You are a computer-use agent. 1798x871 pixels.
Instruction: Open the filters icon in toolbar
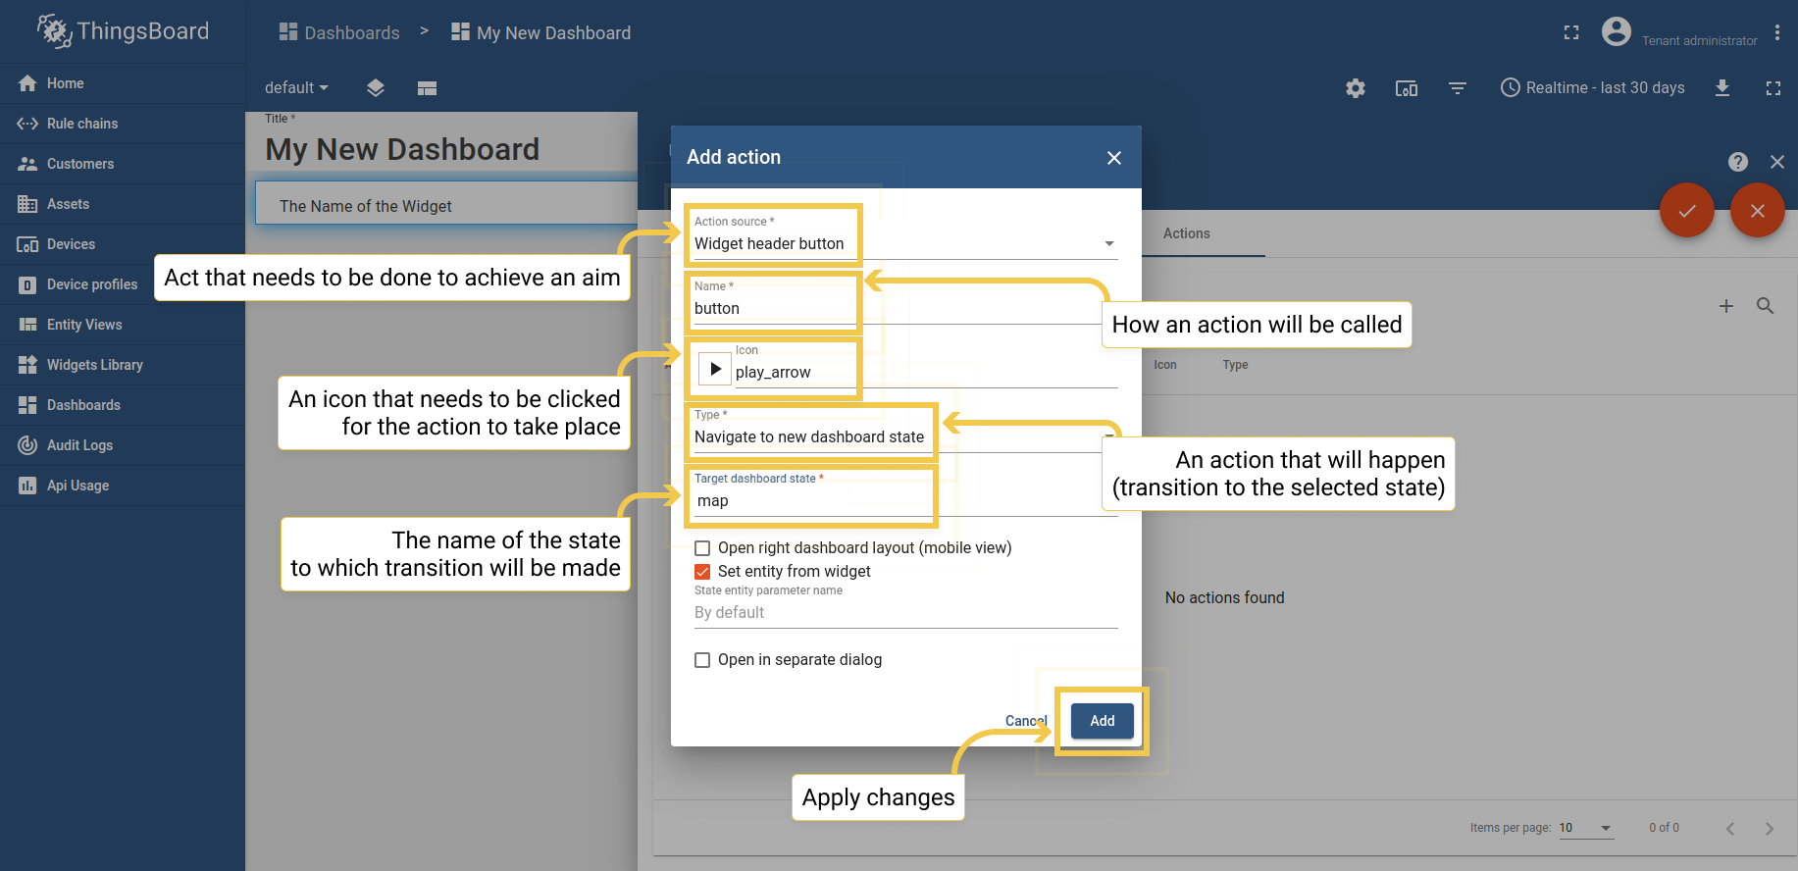point(1458,88)
